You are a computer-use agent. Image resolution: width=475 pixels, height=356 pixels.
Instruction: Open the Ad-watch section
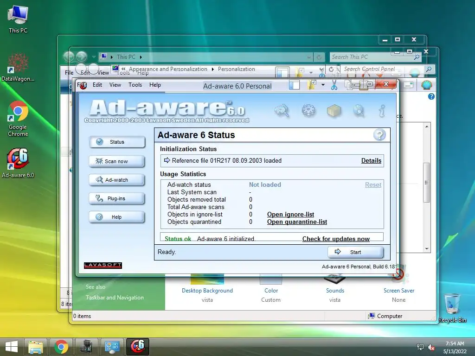tap(117, 180)
